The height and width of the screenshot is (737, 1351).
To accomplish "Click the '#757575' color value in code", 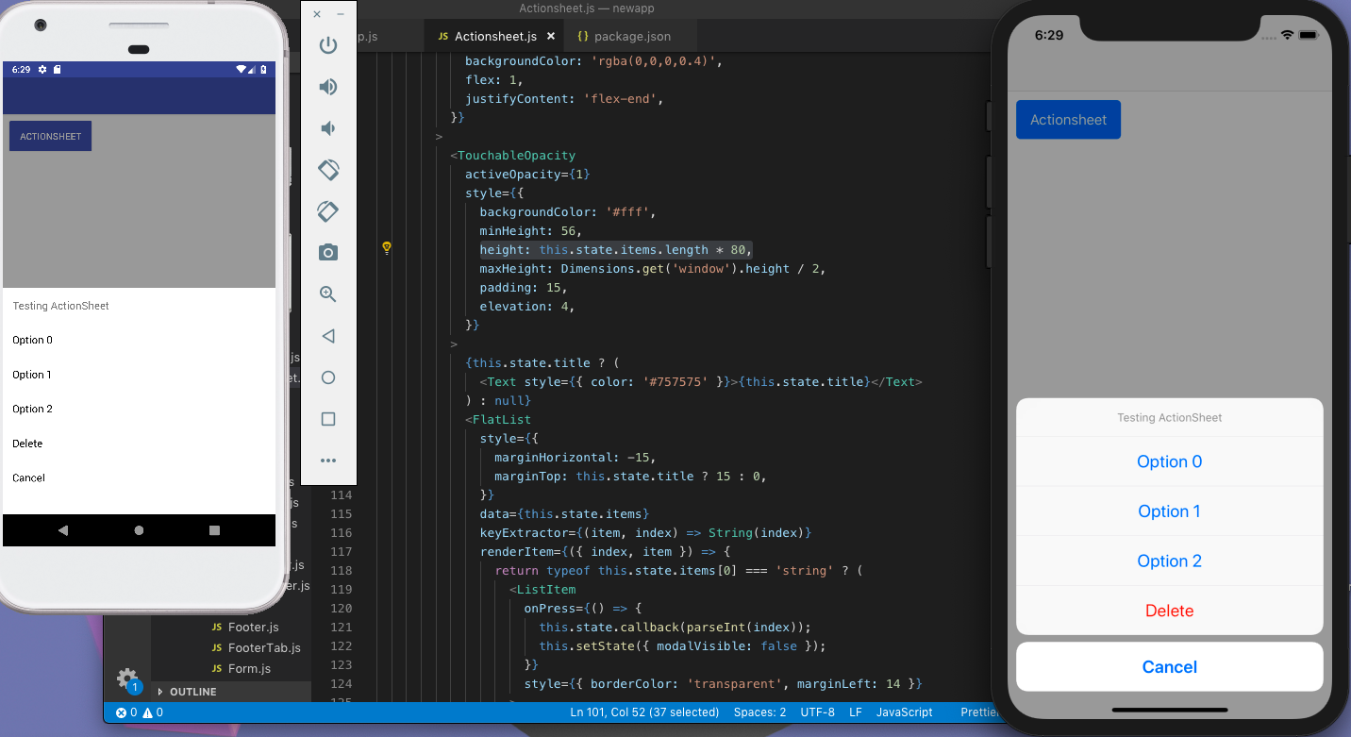I will (x=675, y=381).
